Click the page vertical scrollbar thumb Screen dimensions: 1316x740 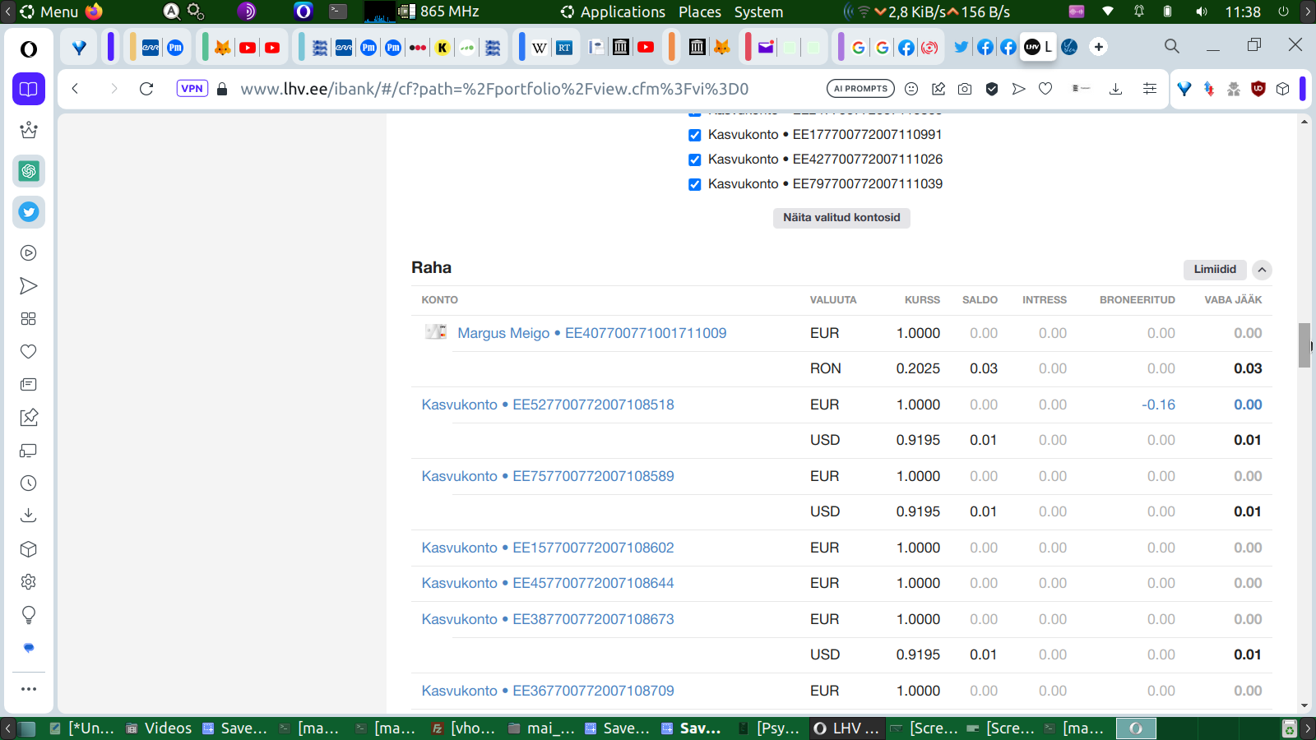tap(1304, 345)
